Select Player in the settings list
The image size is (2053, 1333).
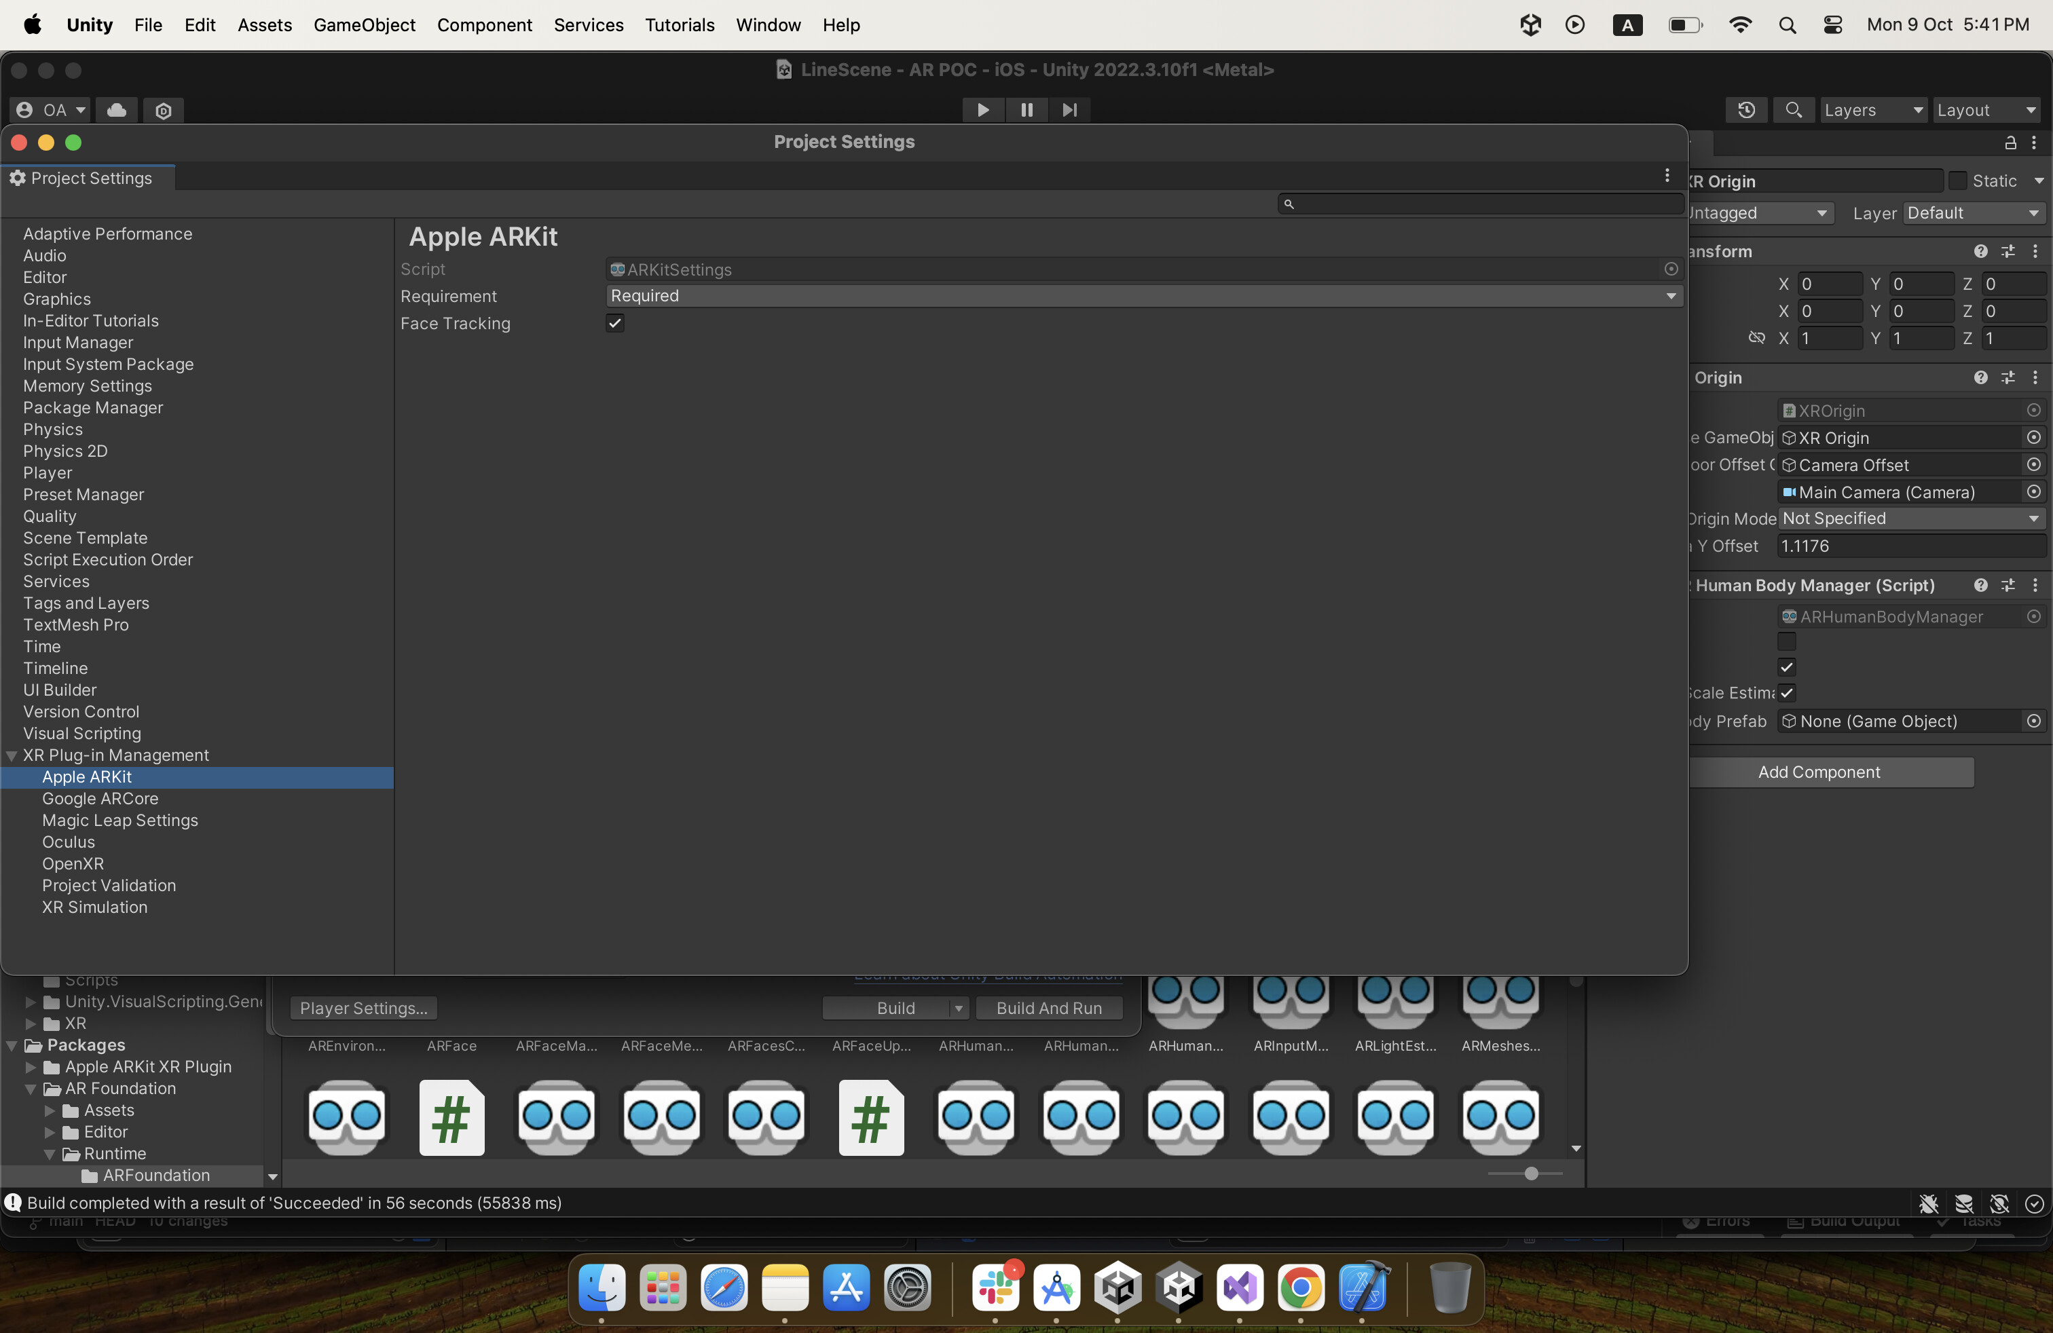tap(48, 472)
